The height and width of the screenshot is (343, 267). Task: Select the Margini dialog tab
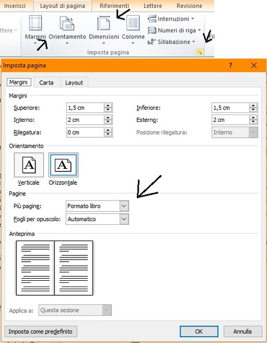coord(18,82)
